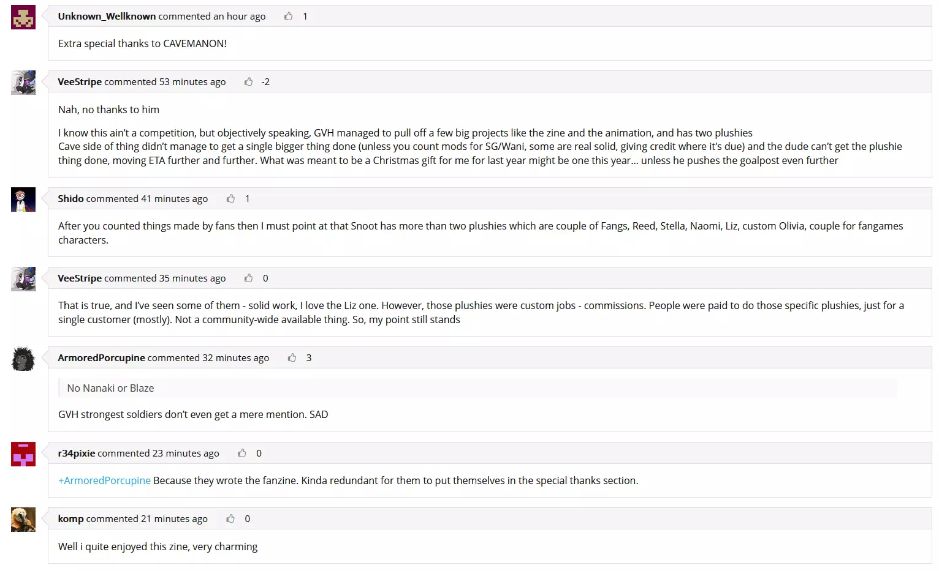Follow the +ArmoredPorcupine mention link
Image resolution: width=939 pixels, height=571 pixels.
click(104, 480)
